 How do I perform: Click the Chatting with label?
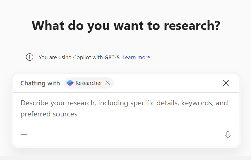40,83
